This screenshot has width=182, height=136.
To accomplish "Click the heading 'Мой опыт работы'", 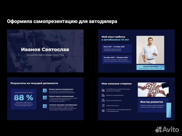I will (x=113, y=37).
